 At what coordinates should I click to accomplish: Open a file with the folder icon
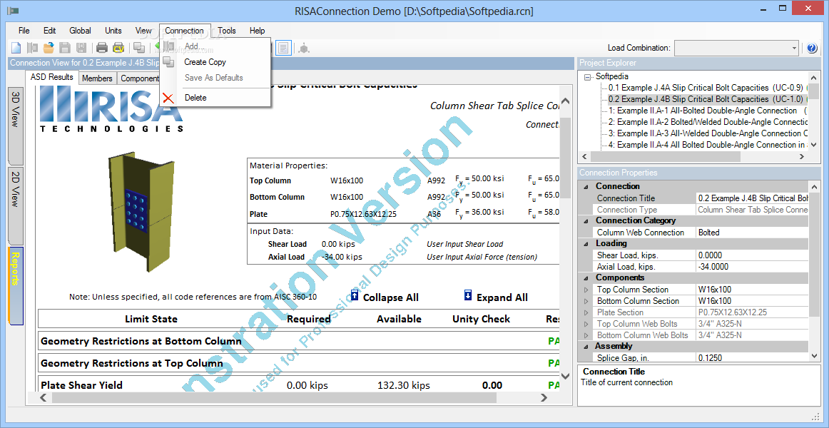click(49, 48)
